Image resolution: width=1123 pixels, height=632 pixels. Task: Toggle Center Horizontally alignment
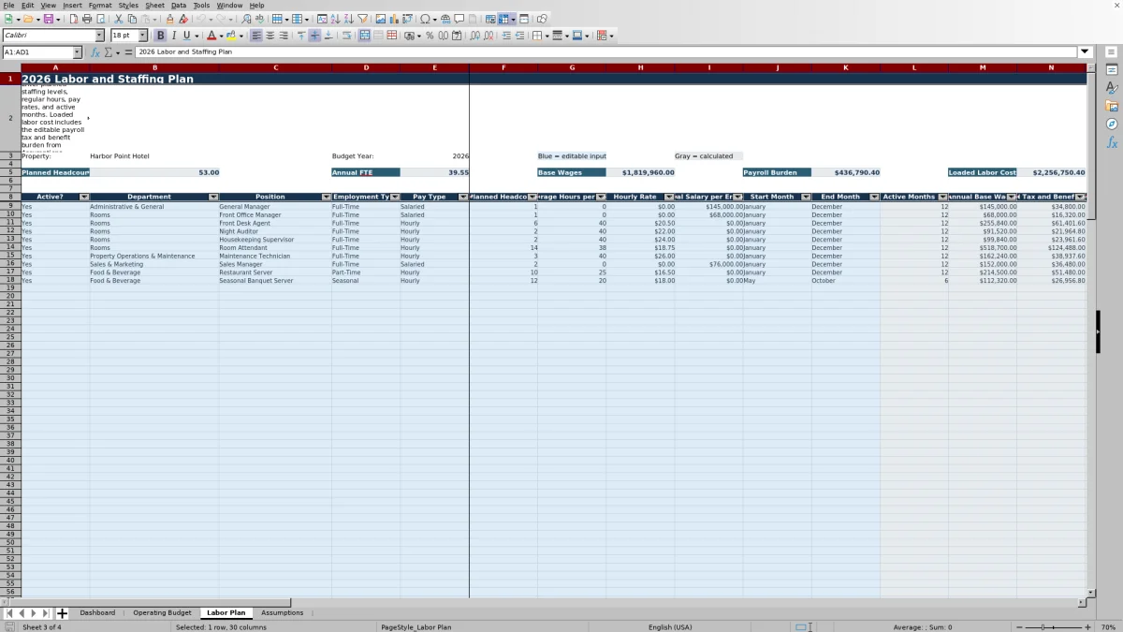coord(270,36)
